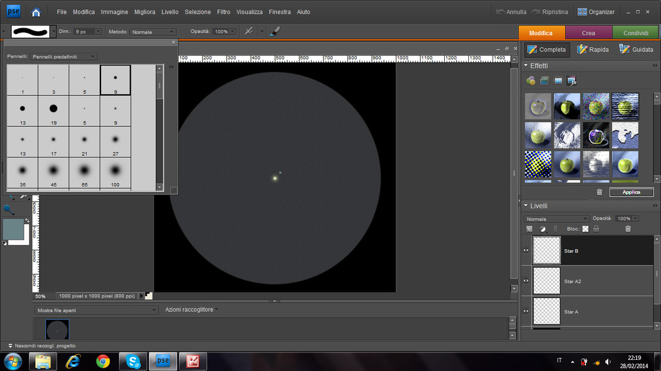
Task: Open the Filtro menu
Action: coord(224,12)
